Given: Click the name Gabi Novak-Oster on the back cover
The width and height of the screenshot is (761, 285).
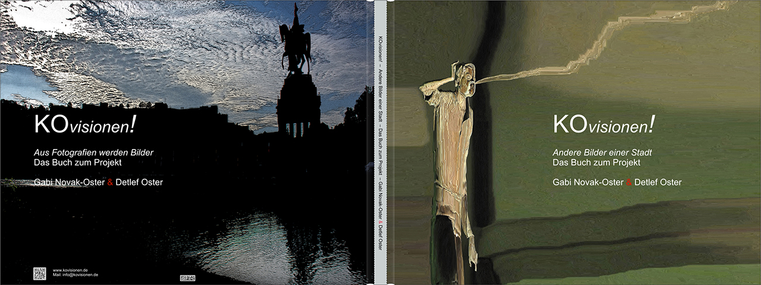Looking at the screenshot, I should click(70, 182).
